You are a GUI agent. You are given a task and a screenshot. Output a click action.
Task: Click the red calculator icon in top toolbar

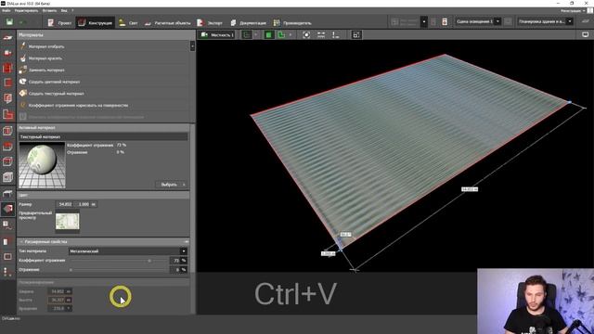[445, 21]
